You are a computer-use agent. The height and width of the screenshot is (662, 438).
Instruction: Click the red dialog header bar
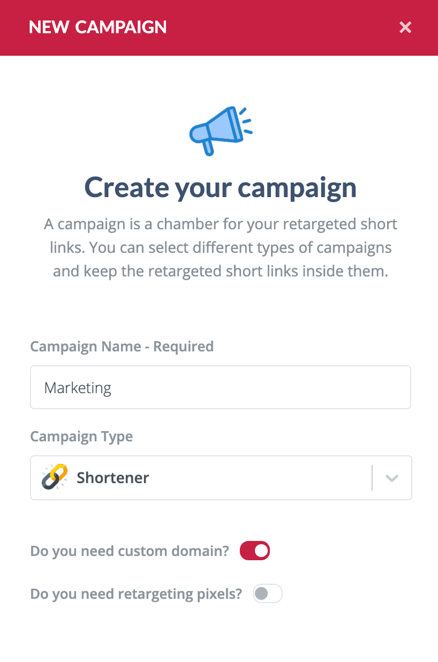[x=219, y=28]
